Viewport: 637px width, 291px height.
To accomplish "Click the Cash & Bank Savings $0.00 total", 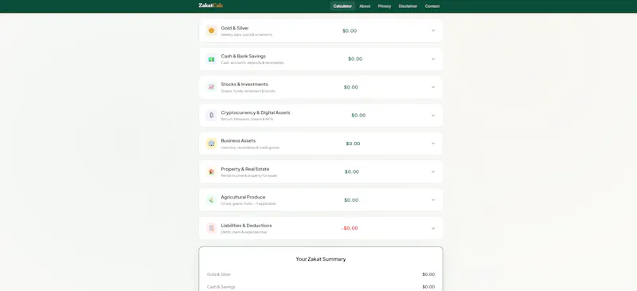I will click(355, 59).
